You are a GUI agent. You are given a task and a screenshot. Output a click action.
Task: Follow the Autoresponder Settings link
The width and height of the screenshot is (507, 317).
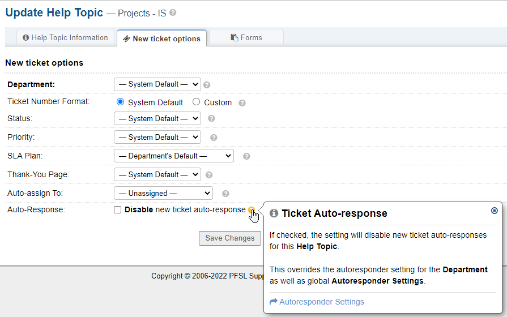coord(321,302)
